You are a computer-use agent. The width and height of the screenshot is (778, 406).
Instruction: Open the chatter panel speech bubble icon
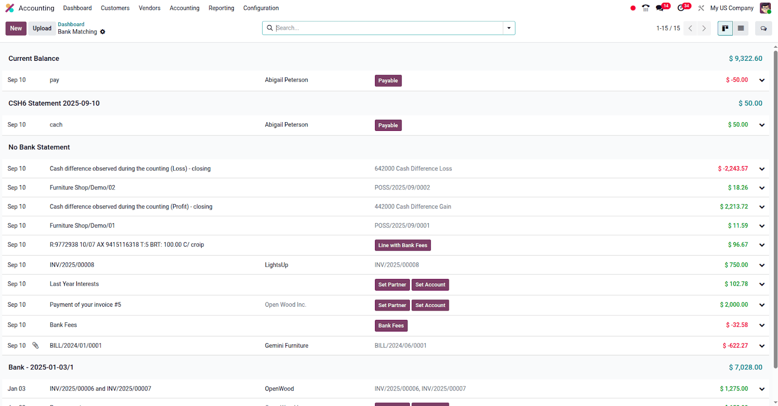(763, 28)
